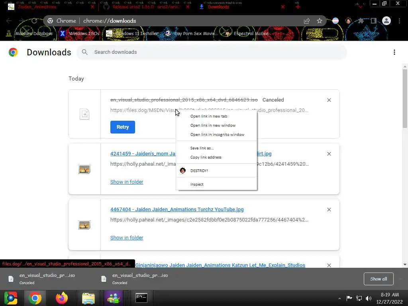Click Show all in the download bar
Viewport: 408px width, 306px height.
pos(379,279)
